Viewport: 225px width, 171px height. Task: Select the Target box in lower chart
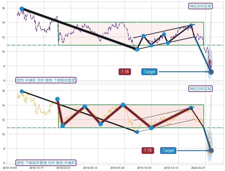click(x=168, y=150)
